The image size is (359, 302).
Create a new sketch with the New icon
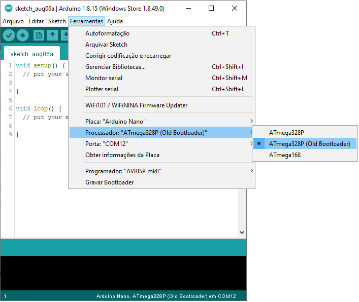tap(39, 35)
